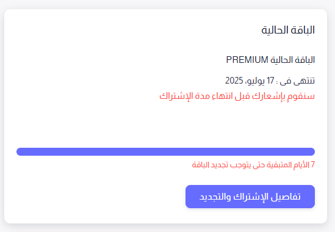Click the الباقة الحالية label beside PREMIUM
This screenshot has width=335, height=232.
click(x=293, y=60)
